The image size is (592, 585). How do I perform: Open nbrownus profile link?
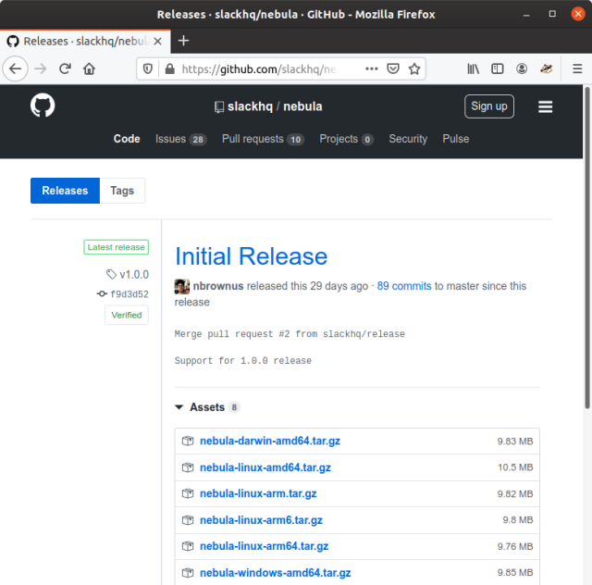218,286
